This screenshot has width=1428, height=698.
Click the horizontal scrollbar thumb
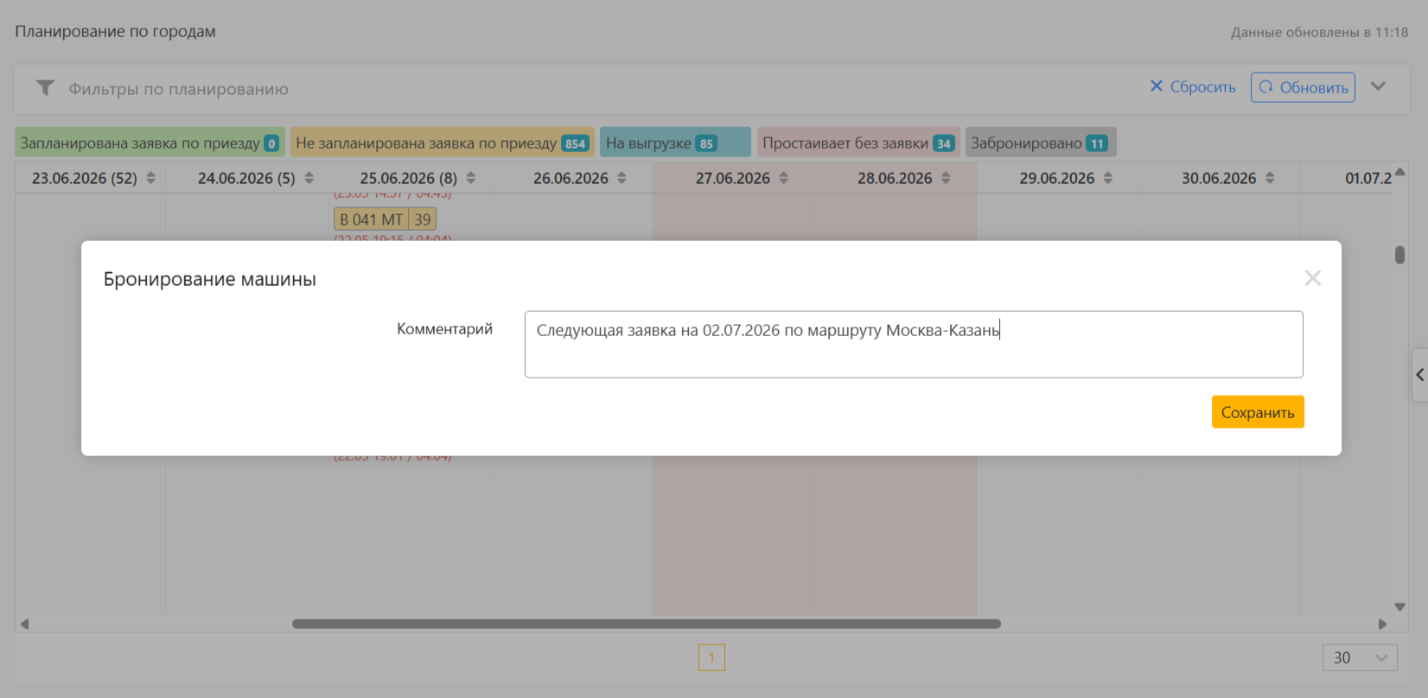(647, 624)
